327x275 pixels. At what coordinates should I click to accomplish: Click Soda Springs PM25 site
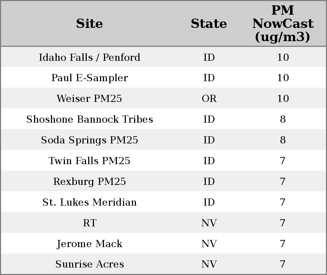90,140
